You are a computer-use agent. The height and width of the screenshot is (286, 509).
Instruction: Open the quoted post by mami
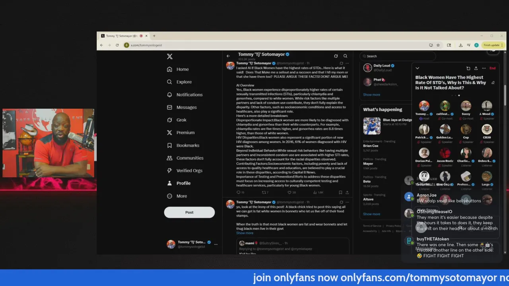(293, 246)
